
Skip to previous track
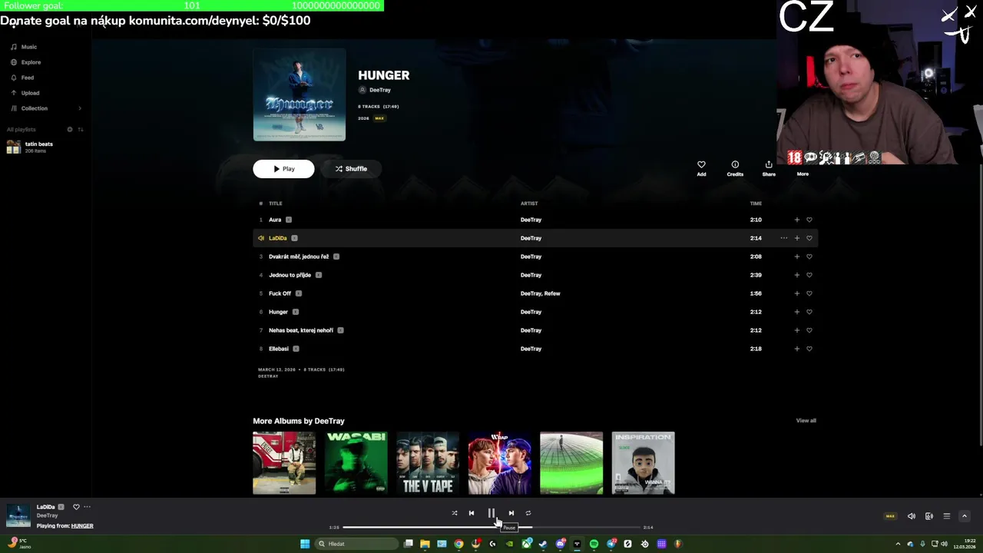472,513
